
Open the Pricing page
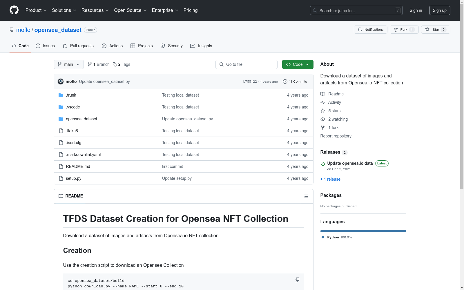(191, 10)
